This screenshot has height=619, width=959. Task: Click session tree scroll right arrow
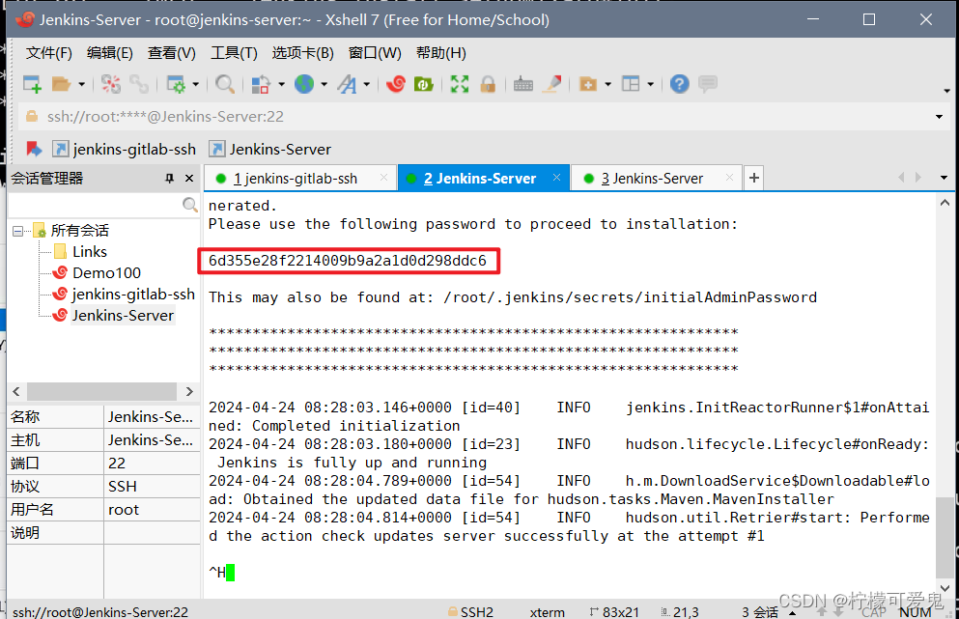point(189,391)
